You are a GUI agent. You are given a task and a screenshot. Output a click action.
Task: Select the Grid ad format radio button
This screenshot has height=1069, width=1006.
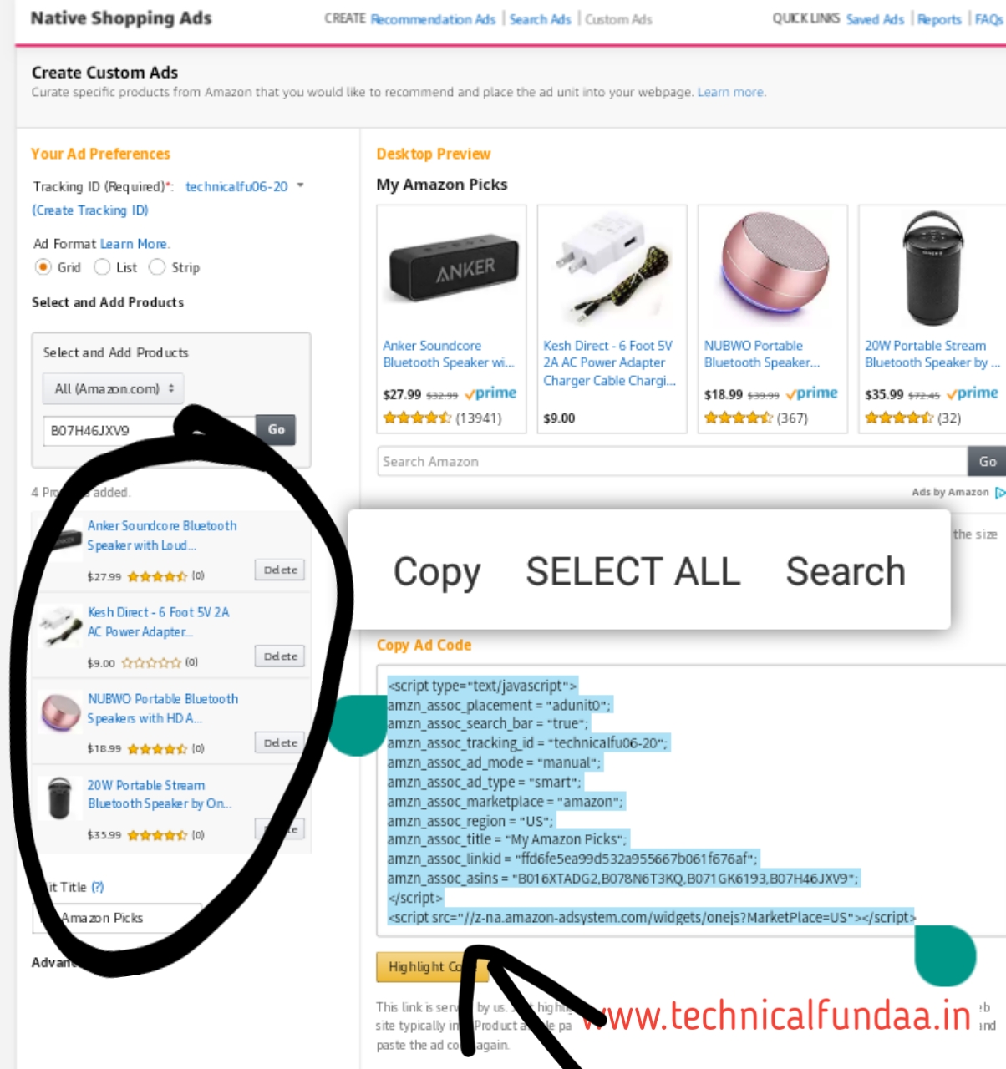[43, 267]
